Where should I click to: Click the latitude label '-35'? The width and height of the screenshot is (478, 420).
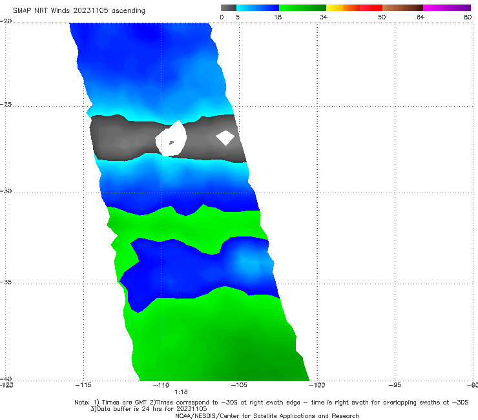(6, 282)
